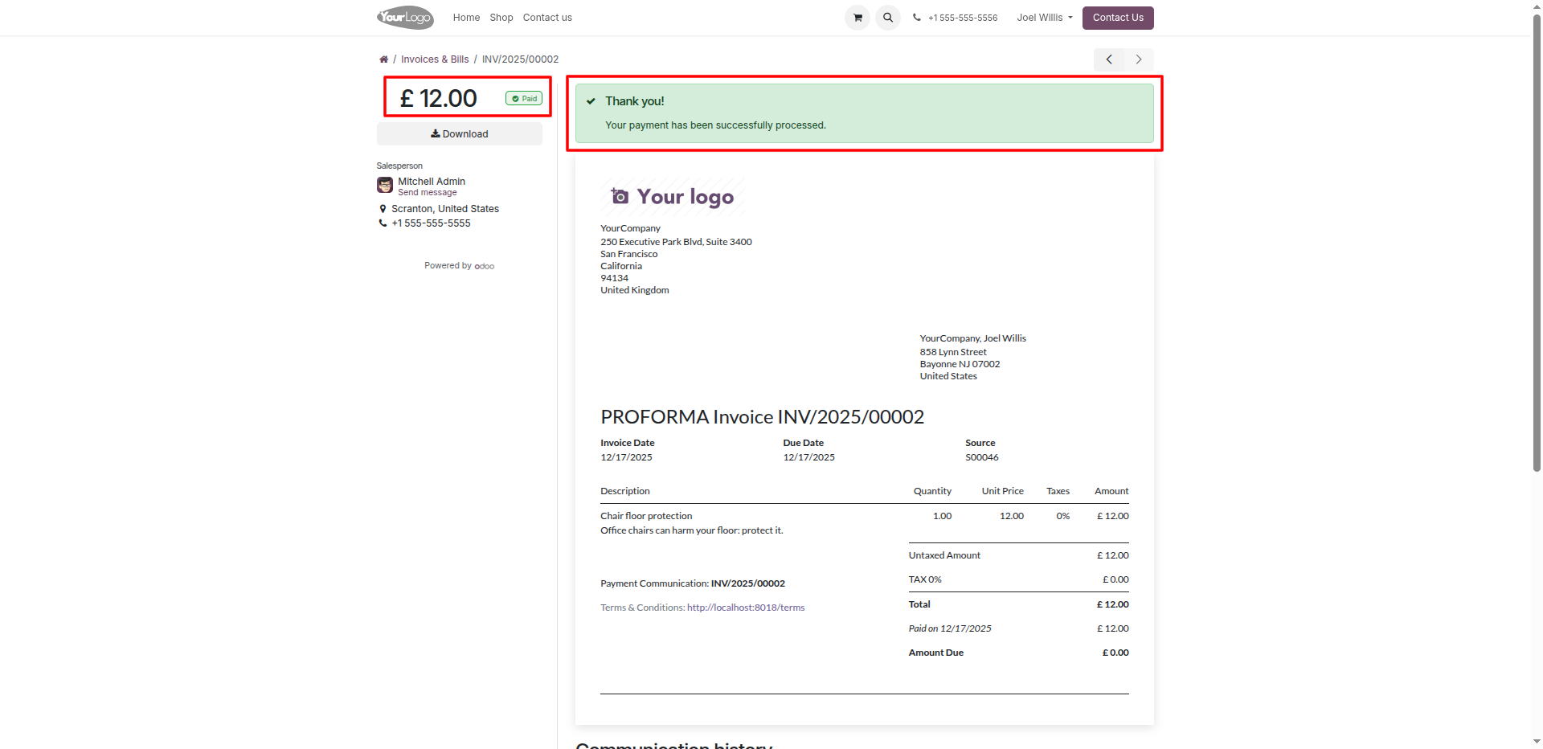Navigate to Invoices & Bills breadcrumb
This screenshot has width=1543, height=749.
(435, 59)
